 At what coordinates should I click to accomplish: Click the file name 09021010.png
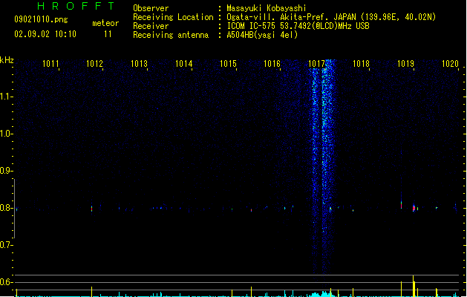pyautogui.click(x=41, y=19)
